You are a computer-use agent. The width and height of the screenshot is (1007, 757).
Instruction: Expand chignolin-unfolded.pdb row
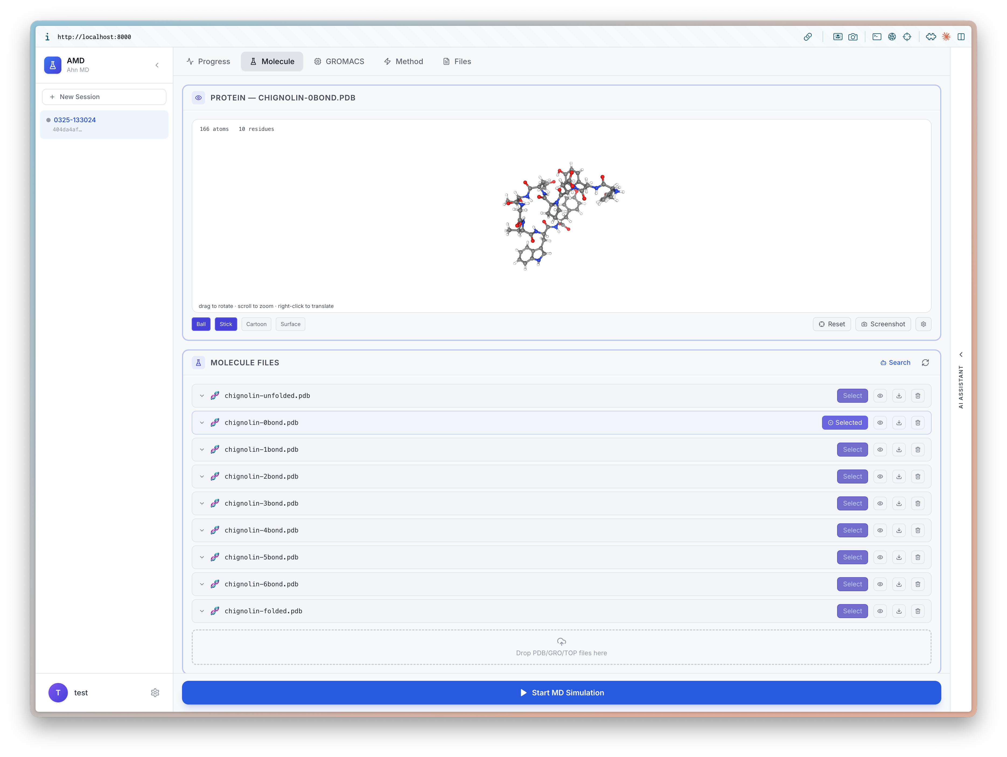click(202, 395)
